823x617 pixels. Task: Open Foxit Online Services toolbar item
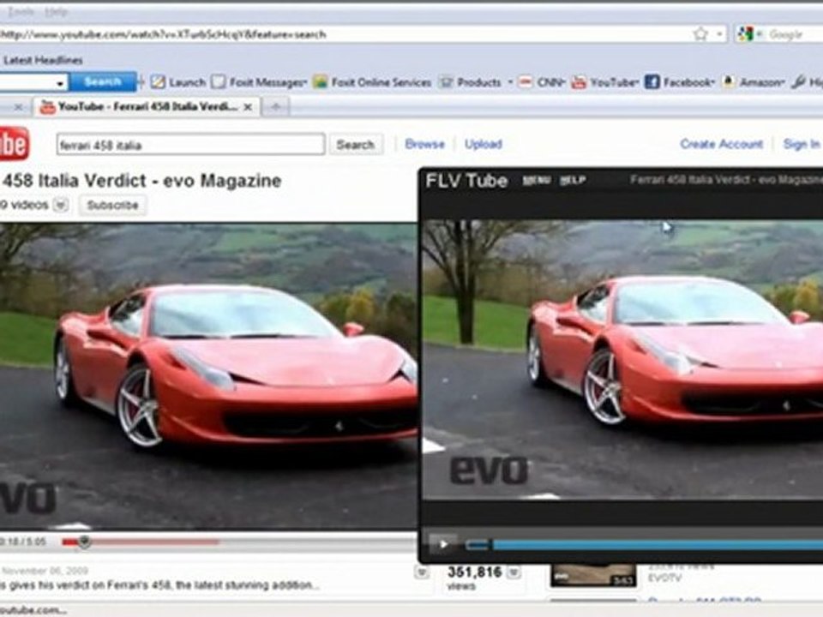coord(372,82)
